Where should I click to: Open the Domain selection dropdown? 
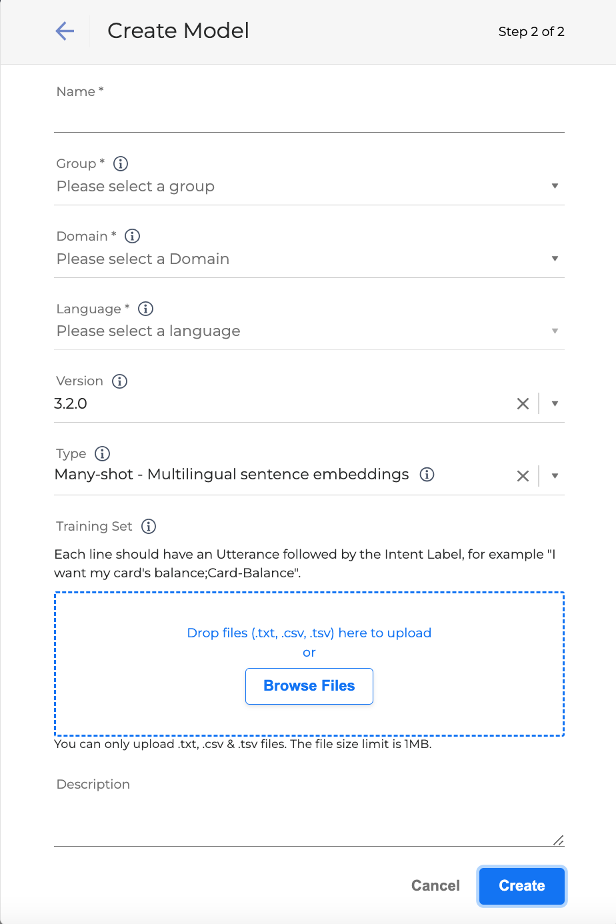(555, 259)
